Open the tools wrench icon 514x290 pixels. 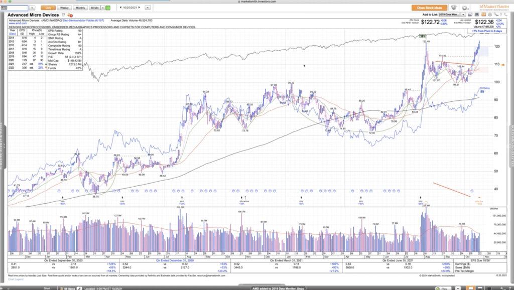click(x=454, y=8)
